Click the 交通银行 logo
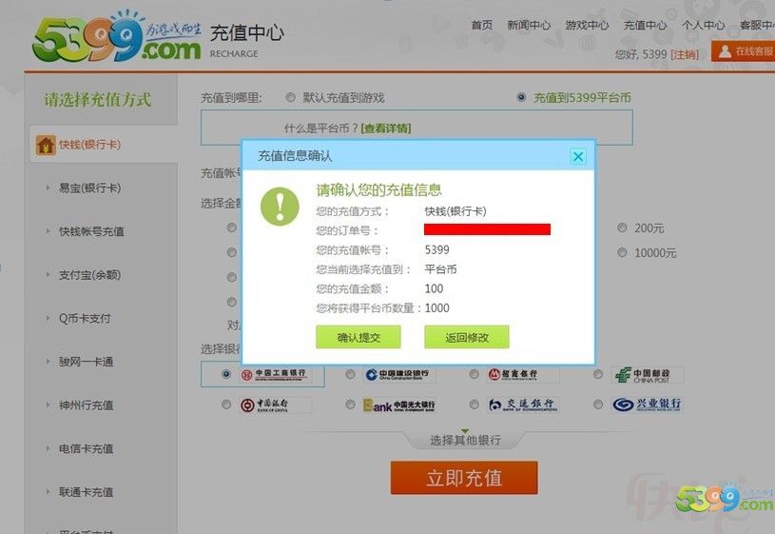 pyautogui.click(x=522, y=405)
